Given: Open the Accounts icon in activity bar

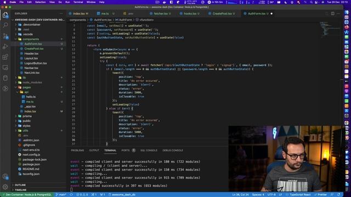Looking at the screenshot, I should pos(5,176).
